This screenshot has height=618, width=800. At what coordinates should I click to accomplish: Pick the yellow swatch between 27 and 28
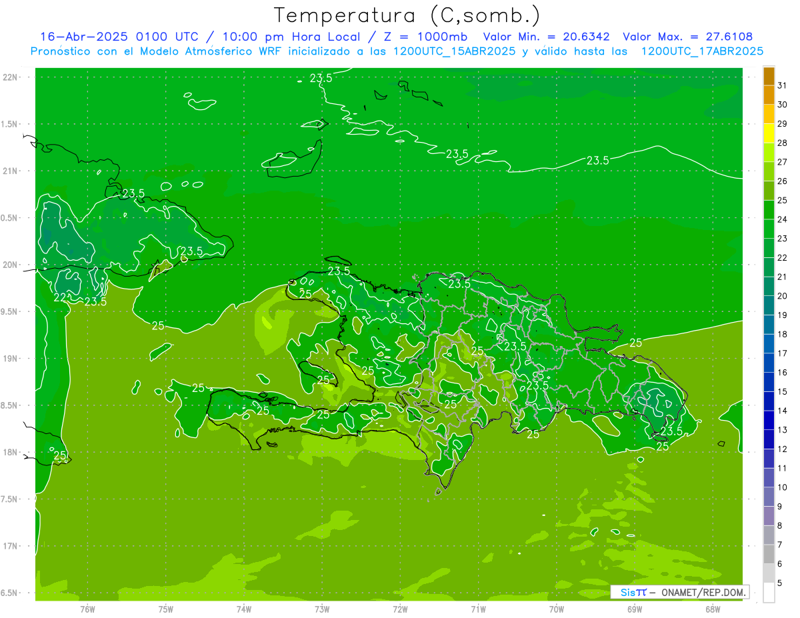click(769, 153)
